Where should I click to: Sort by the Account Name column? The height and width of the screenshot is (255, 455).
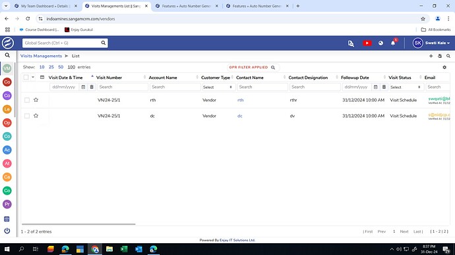pos(163,78)
